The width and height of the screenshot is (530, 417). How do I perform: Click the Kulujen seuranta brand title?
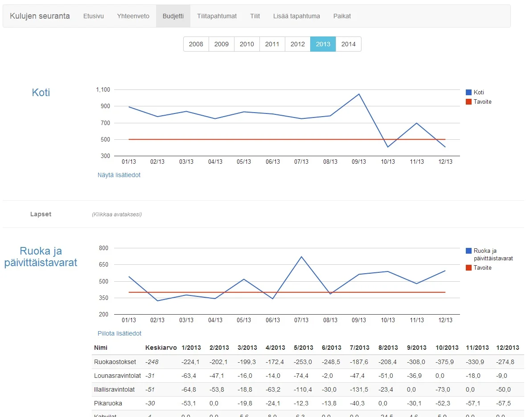coord(40,16)
